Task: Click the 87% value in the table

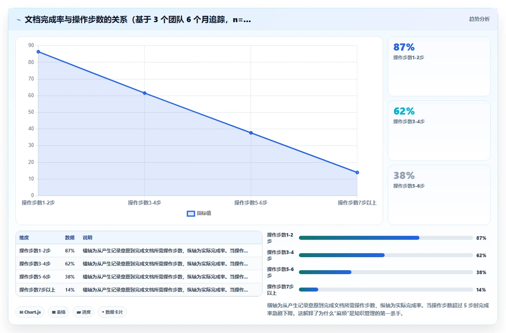Action: [70, 251]
